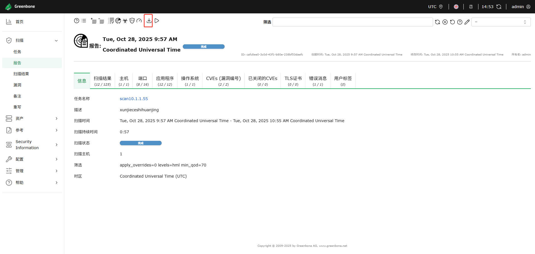The image size is (535, 254).
Task: Switch to CVEs (漏洞编号) tab
Action: 223,81
